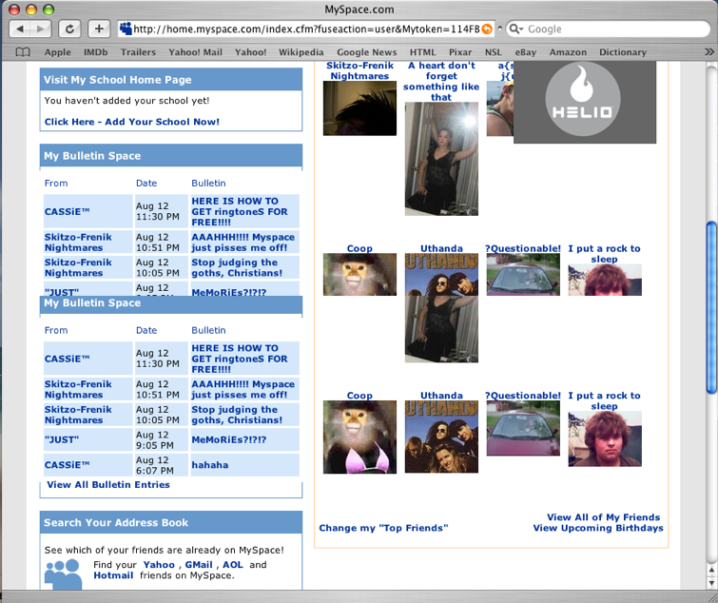
Task: Open the IMDb bookmark
Action: coord(96,52)
